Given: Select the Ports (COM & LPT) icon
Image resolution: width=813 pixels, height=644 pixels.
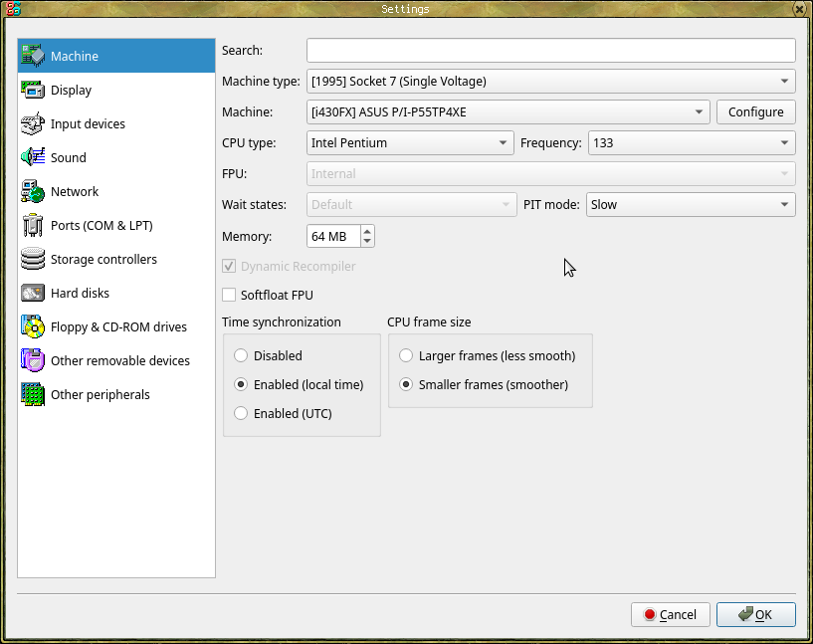Looking at the screenshot, I should (x=33, y=226).
